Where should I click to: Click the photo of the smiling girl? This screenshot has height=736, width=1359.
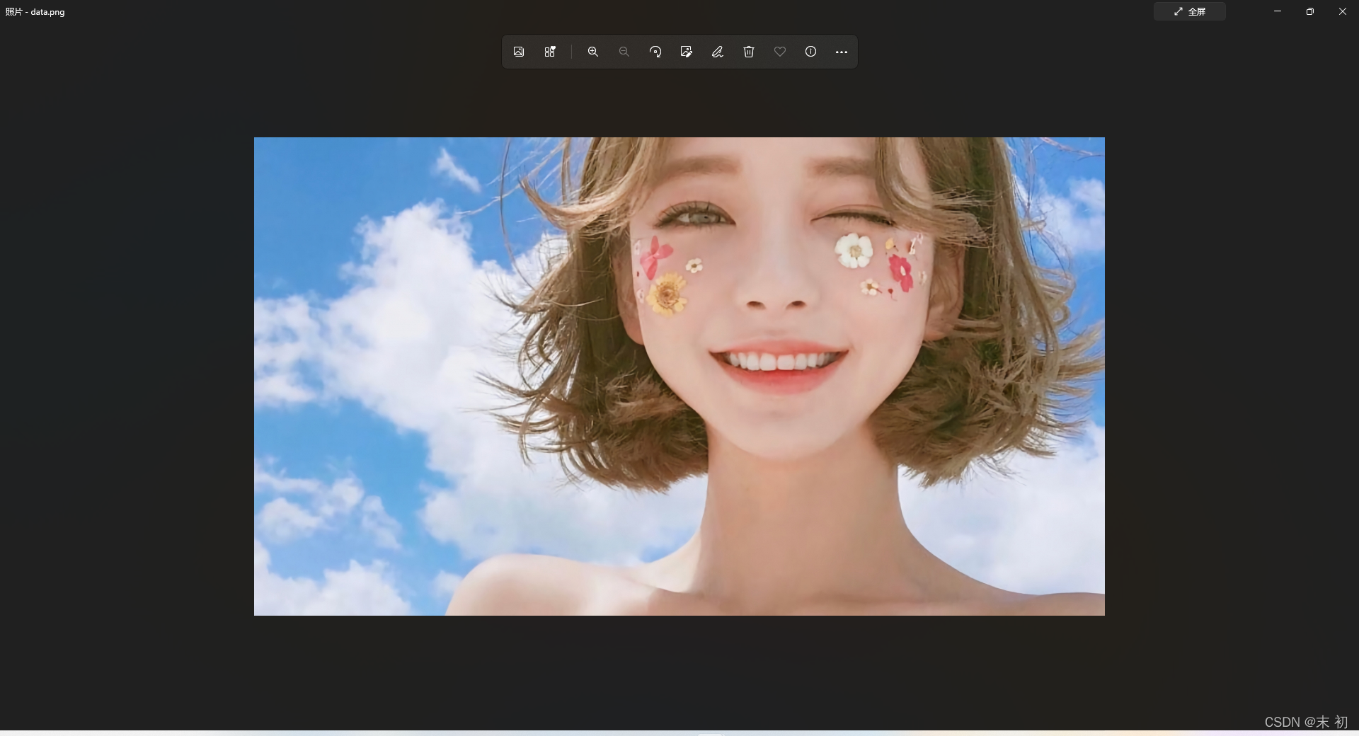click(679, 375)
